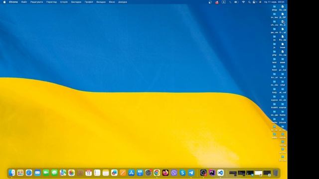Open keyboard input source menu
Viewport: 319px width, 179px height.
click(224, 2)
